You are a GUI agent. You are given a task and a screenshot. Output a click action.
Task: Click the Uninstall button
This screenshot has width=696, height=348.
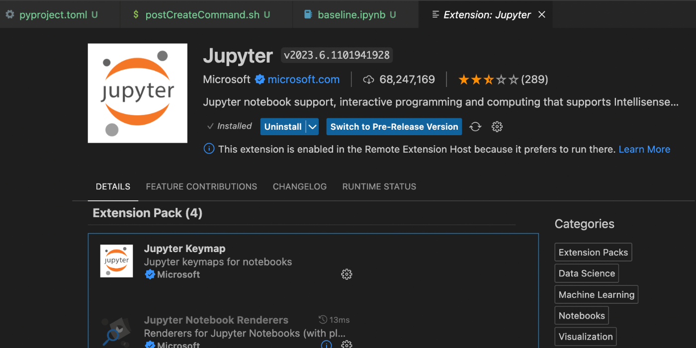point(283,127)
